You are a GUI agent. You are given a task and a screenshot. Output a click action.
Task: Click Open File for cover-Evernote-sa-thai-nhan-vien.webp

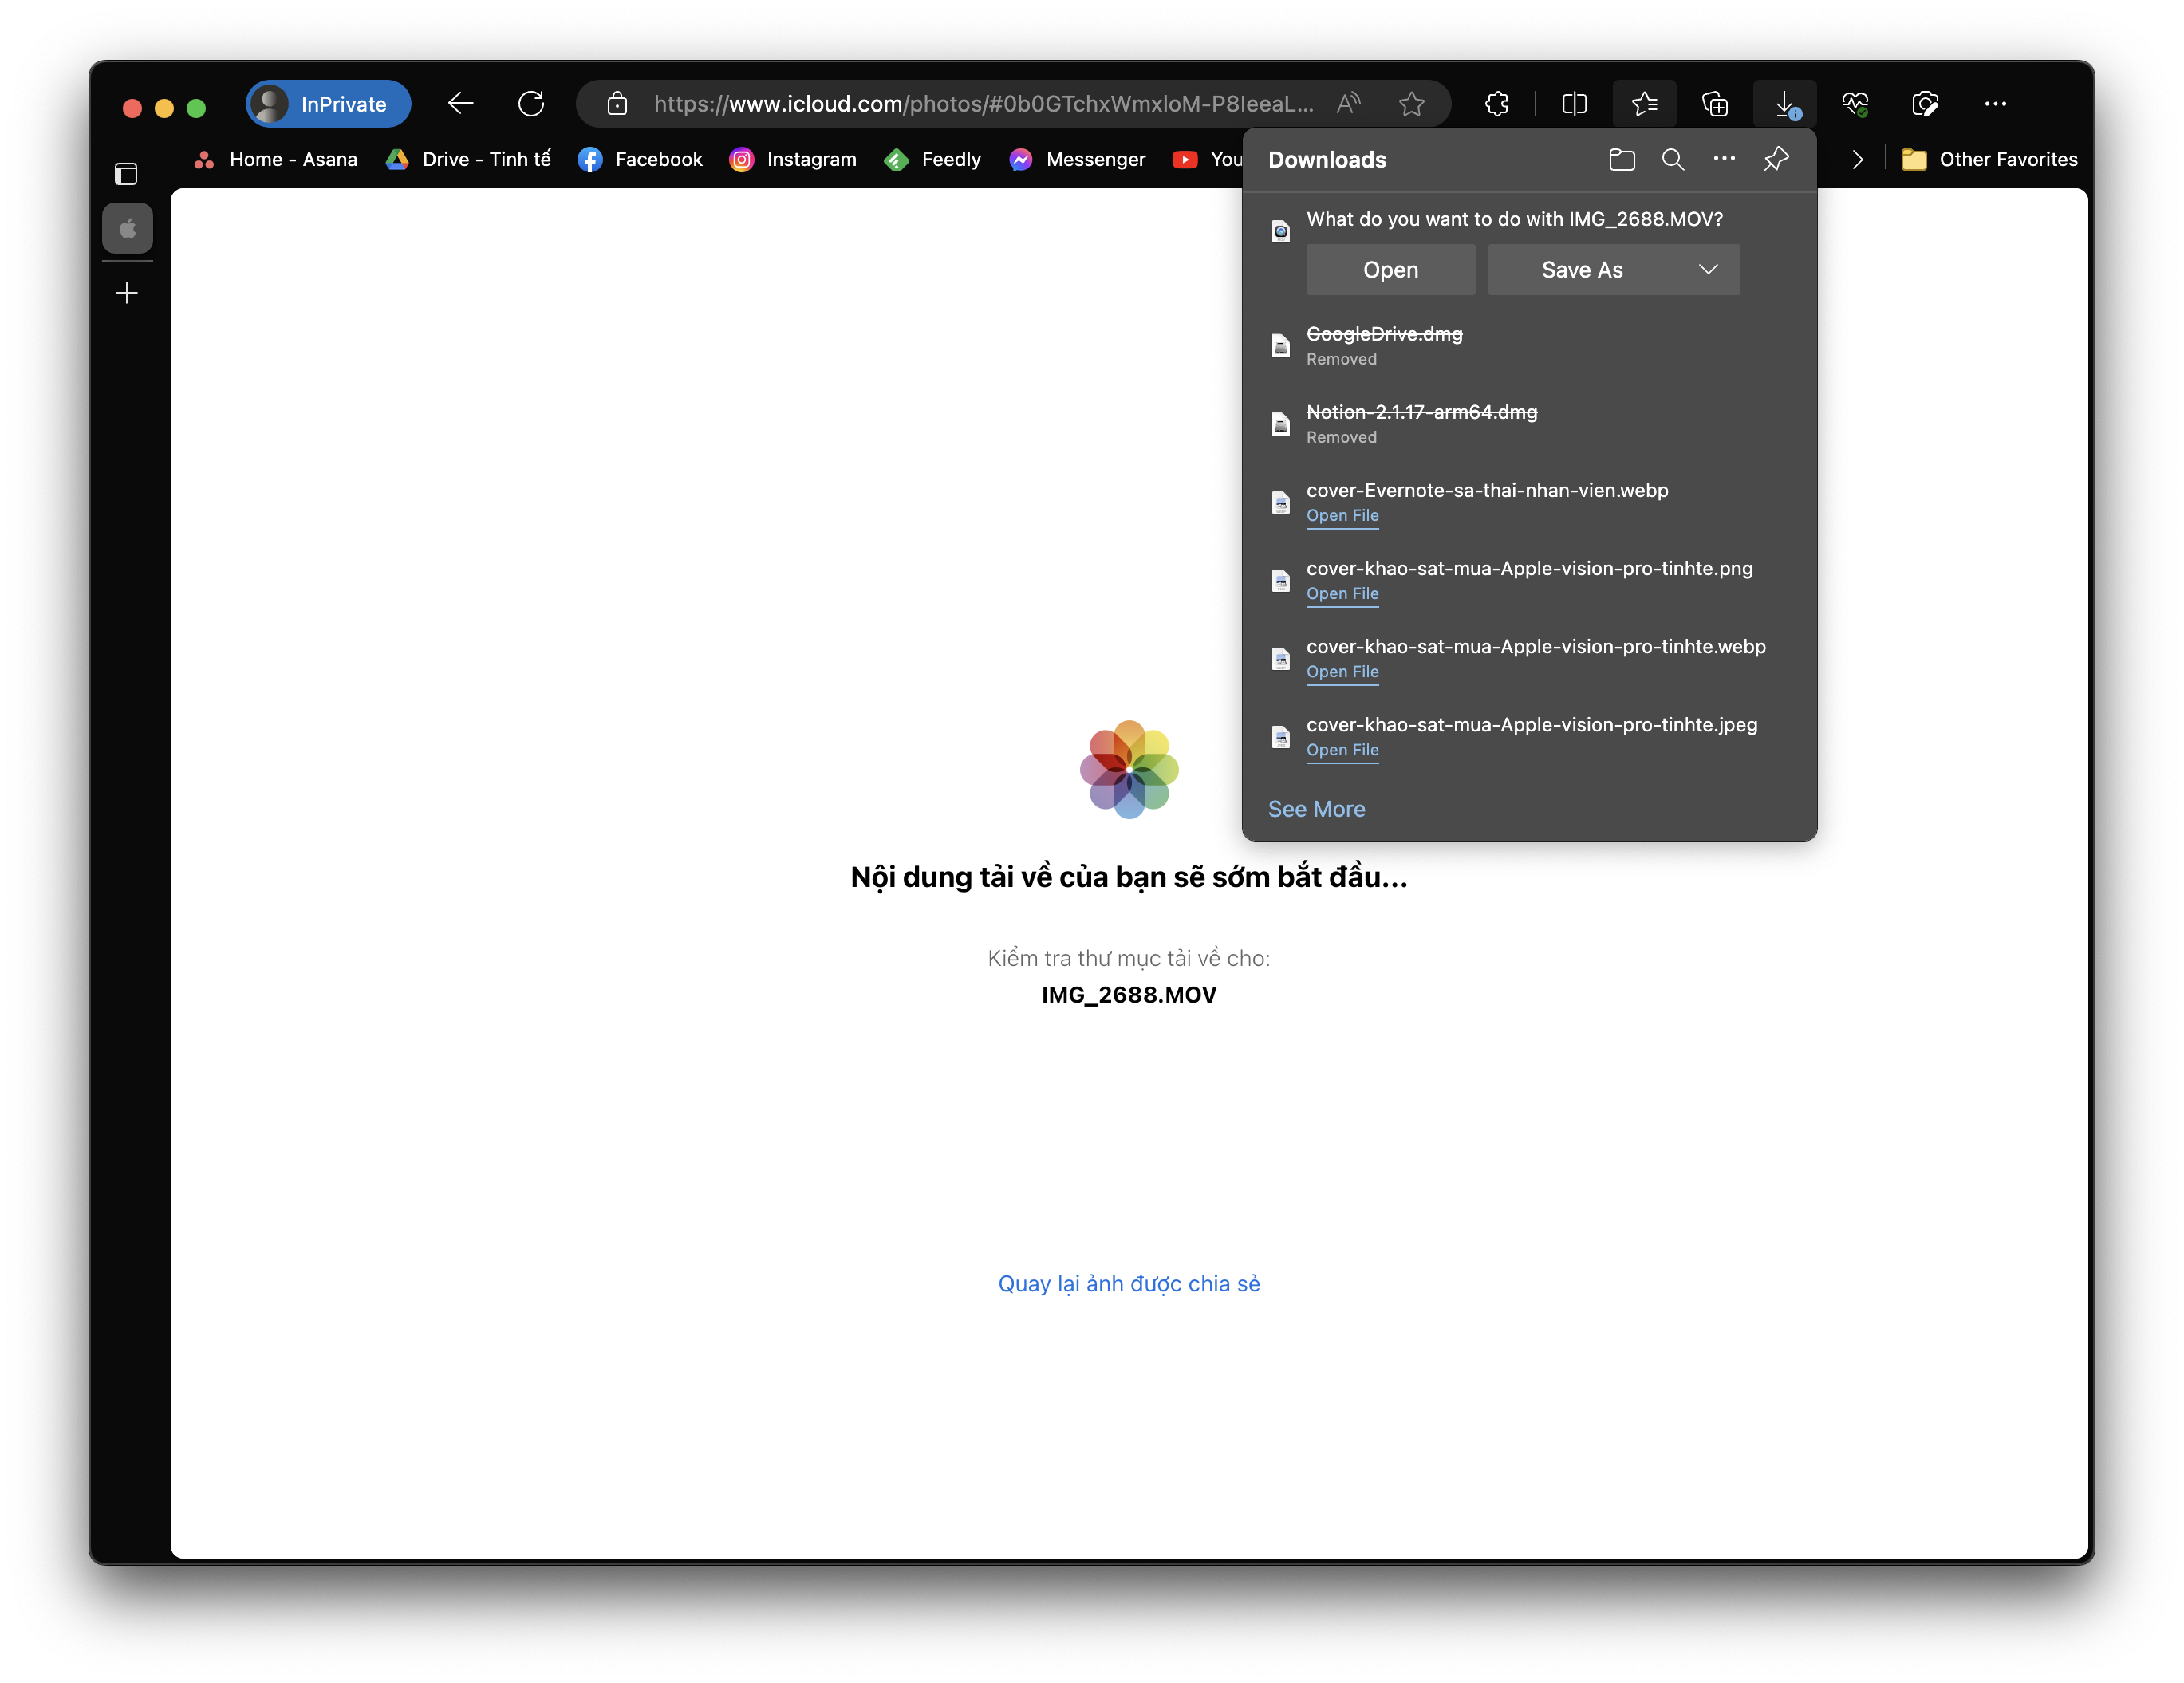(1344, 516)
